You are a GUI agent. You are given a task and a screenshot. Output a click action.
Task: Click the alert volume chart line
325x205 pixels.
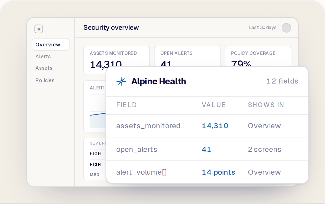click(98, 114)
